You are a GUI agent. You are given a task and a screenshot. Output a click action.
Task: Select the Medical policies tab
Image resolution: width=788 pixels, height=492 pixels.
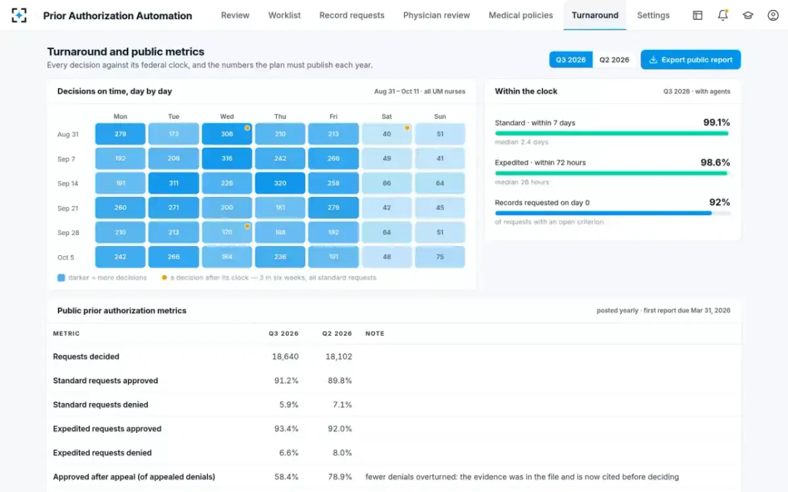521,15
